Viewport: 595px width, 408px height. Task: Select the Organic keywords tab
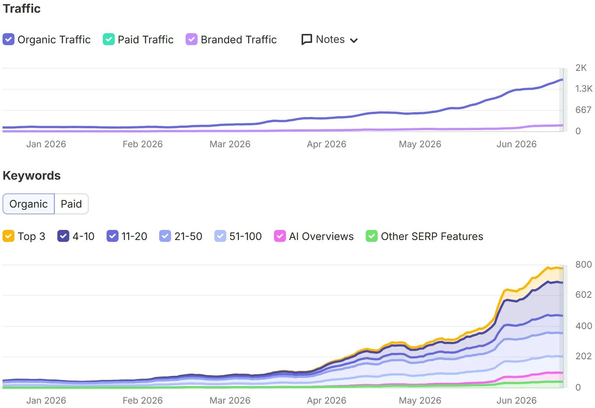[29, 204]
